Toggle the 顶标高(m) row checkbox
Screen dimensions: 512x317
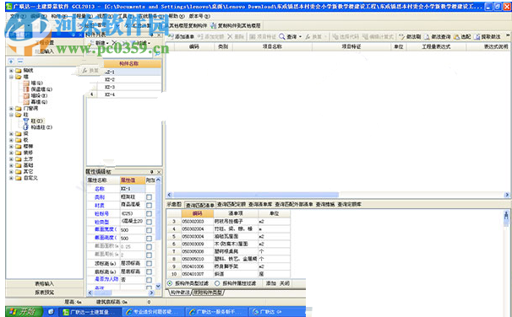click(x=150, y=263)
